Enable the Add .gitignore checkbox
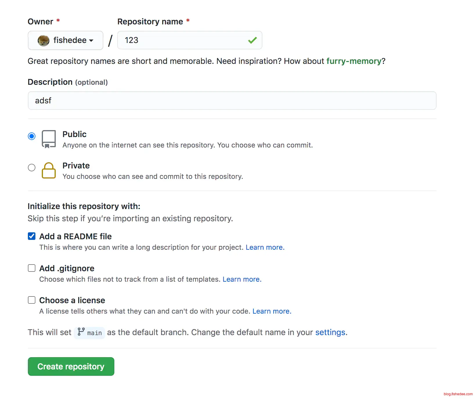 [x=32, y=268]
